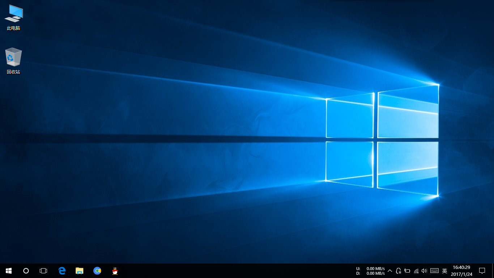
Task: Open the battery power status icon
Action: [407, 270]
